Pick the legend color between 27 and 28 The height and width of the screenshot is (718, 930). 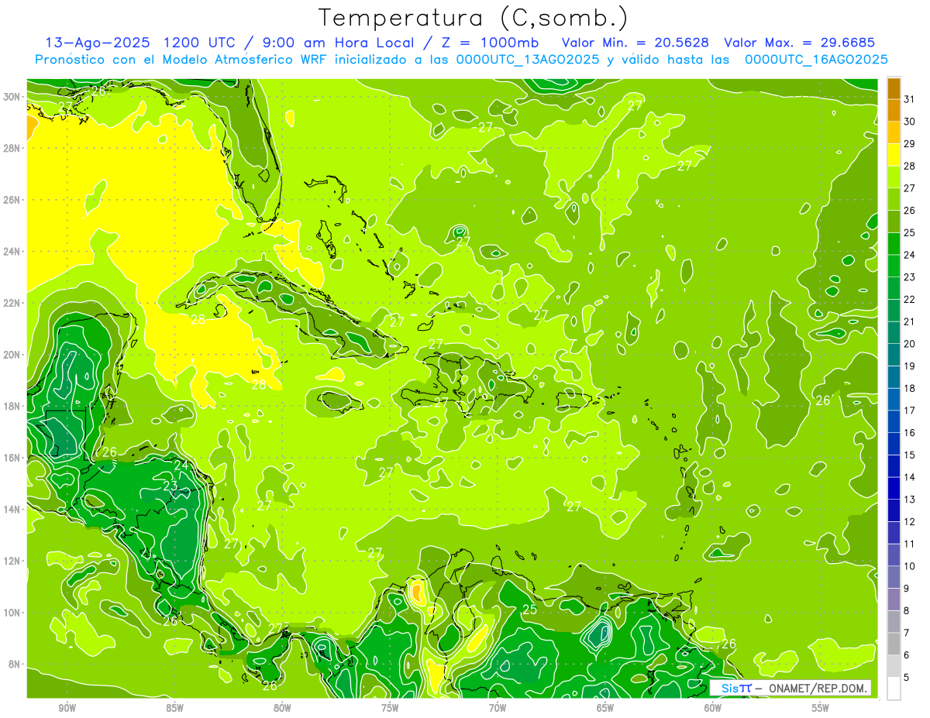click(x=894, y=177)
